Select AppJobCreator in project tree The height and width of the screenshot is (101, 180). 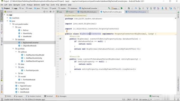[26, 86]
